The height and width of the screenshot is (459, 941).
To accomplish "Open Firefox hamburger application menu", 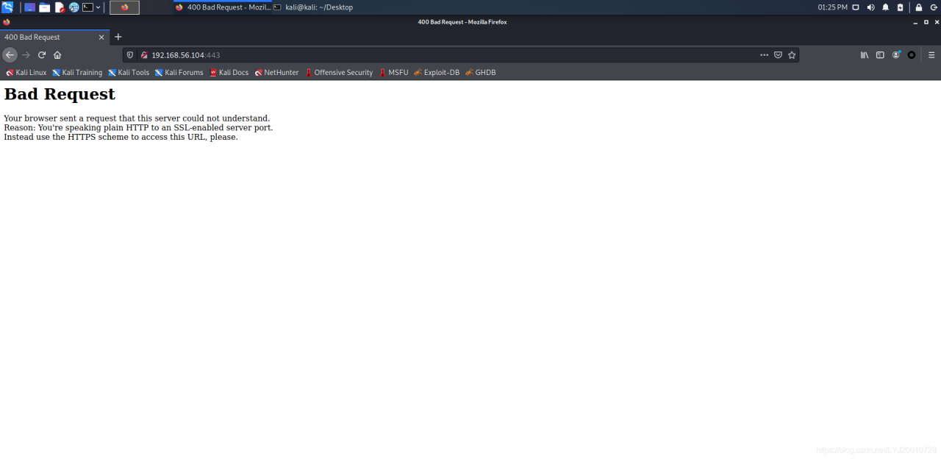I will [931, 54].
